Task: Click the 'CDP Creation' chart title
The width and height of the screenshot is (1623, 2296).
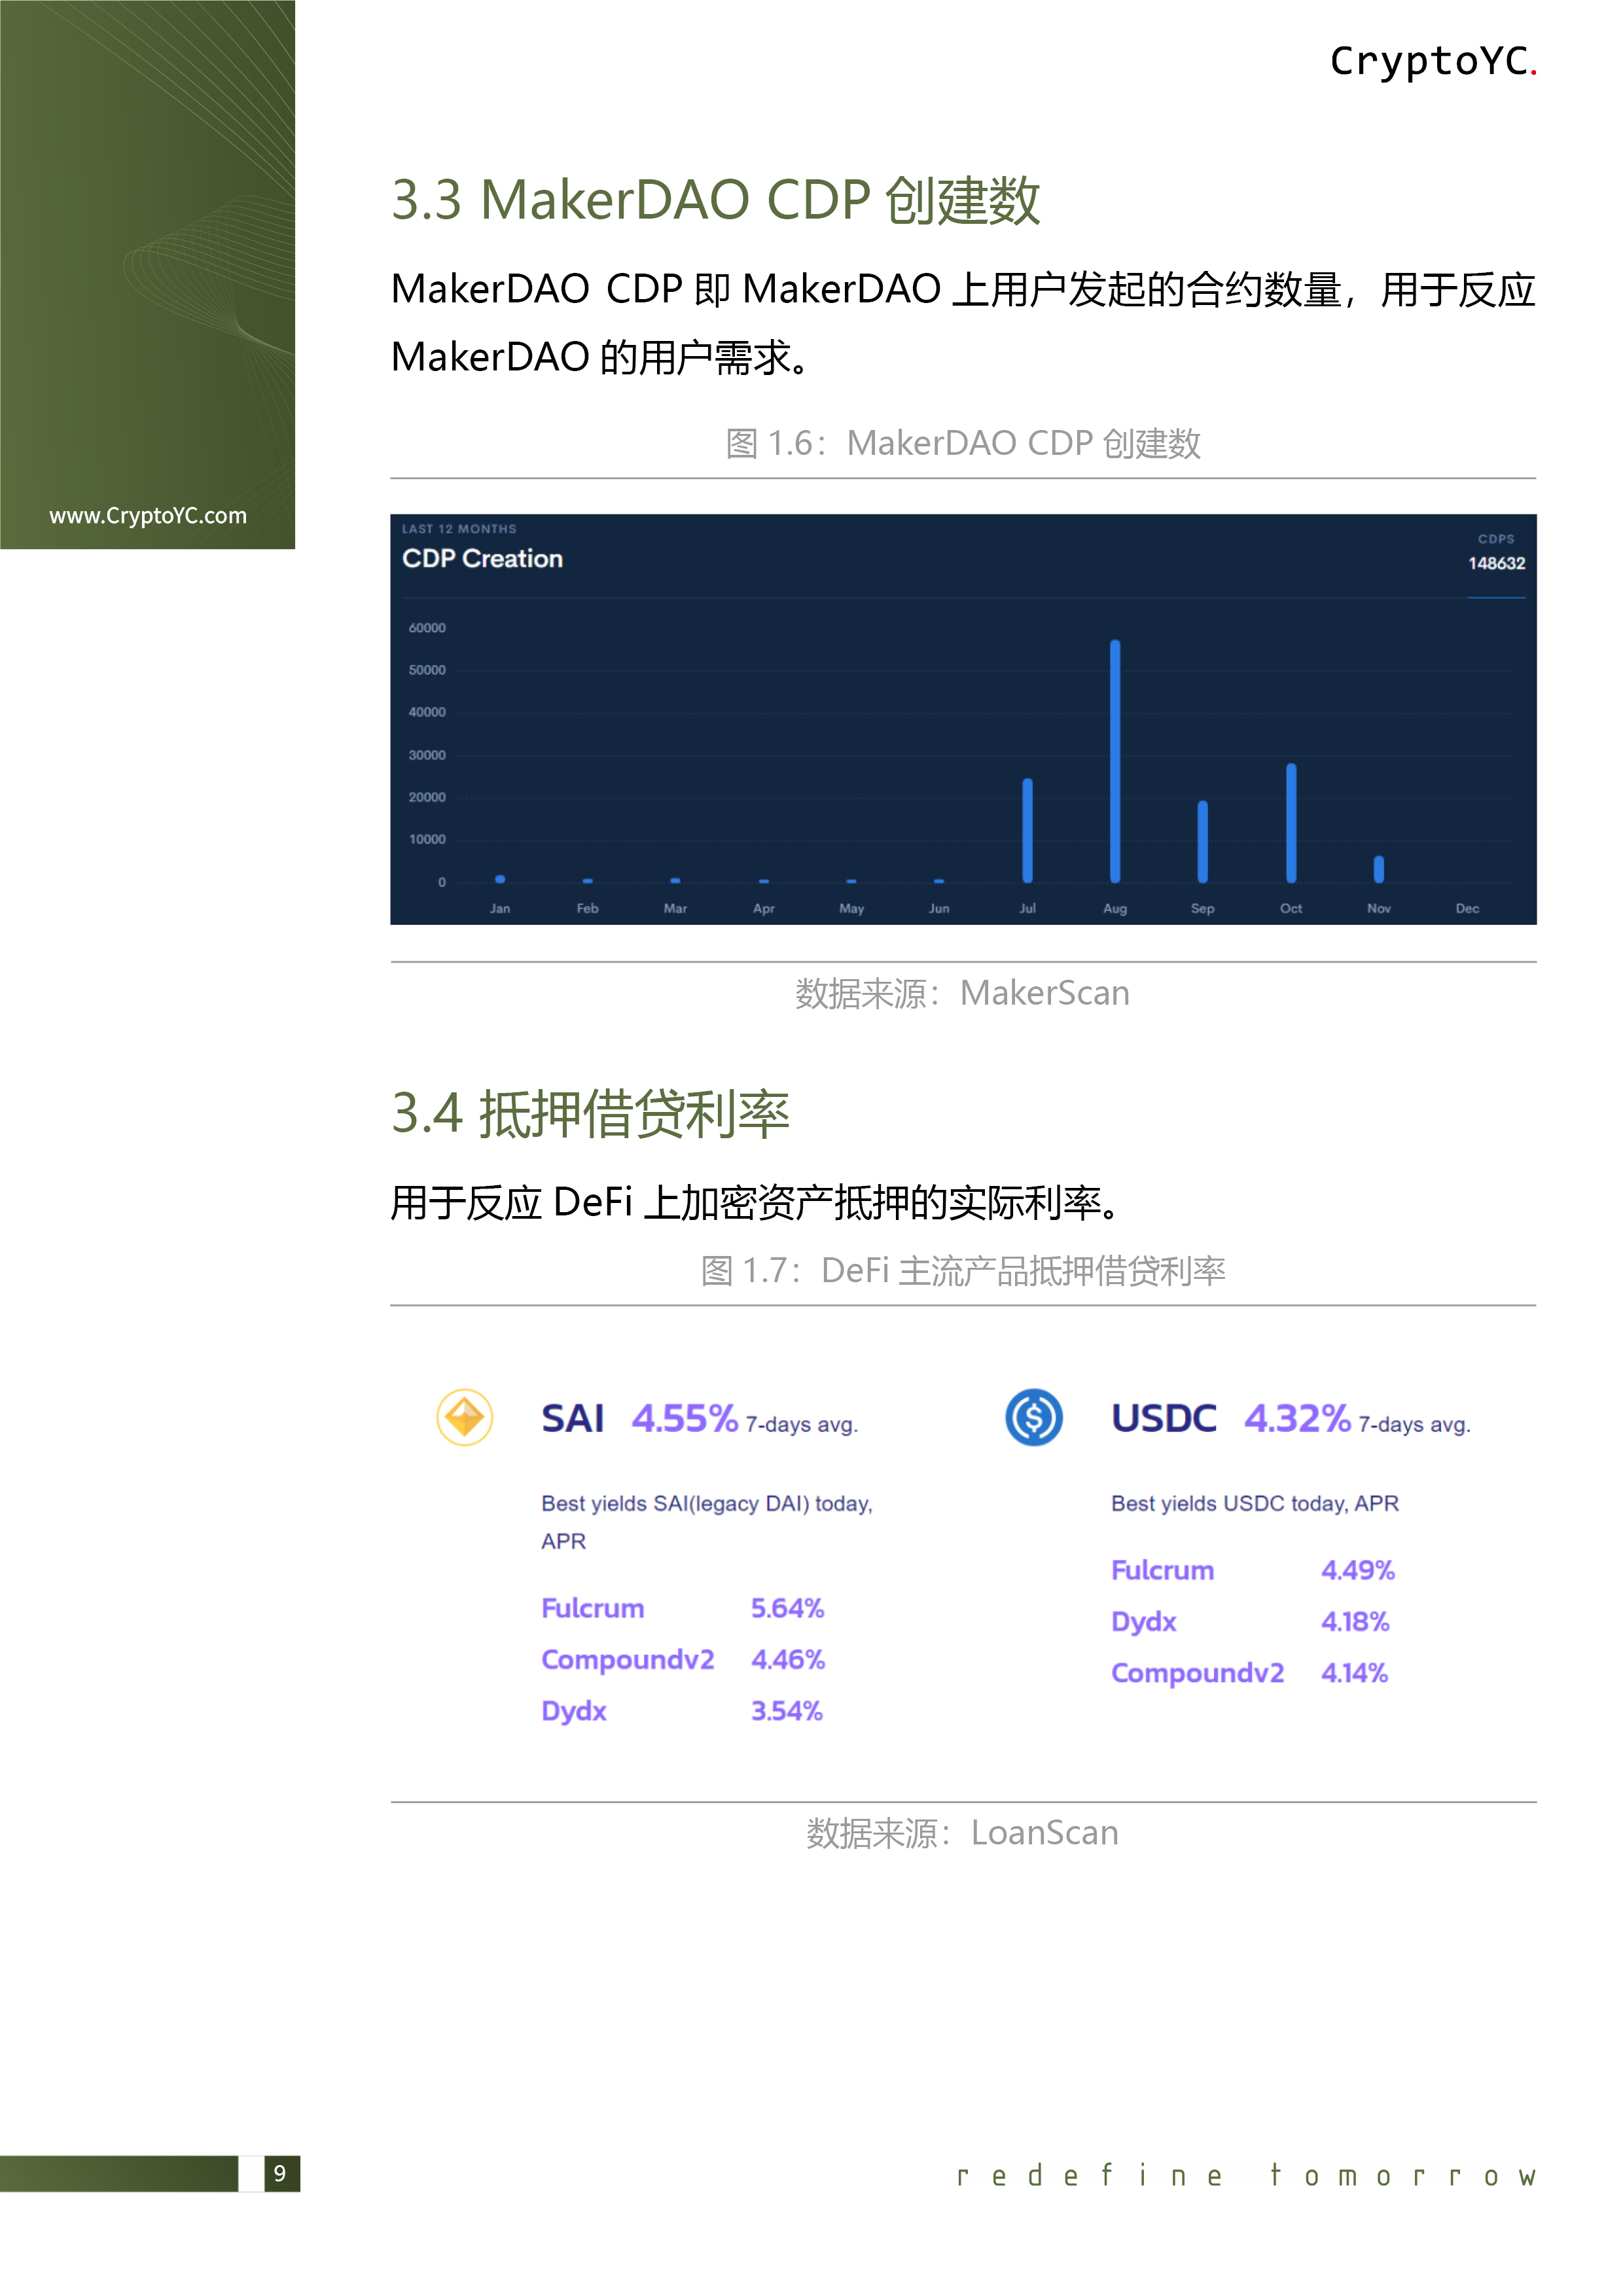Action: pos(482,559)
